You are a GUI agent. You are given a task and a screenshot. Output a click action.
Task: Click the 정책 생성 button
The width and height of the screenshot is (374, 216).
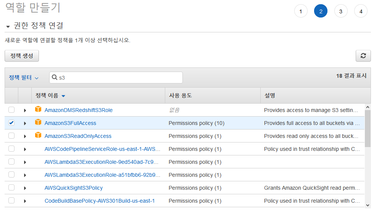coord(22,56)
